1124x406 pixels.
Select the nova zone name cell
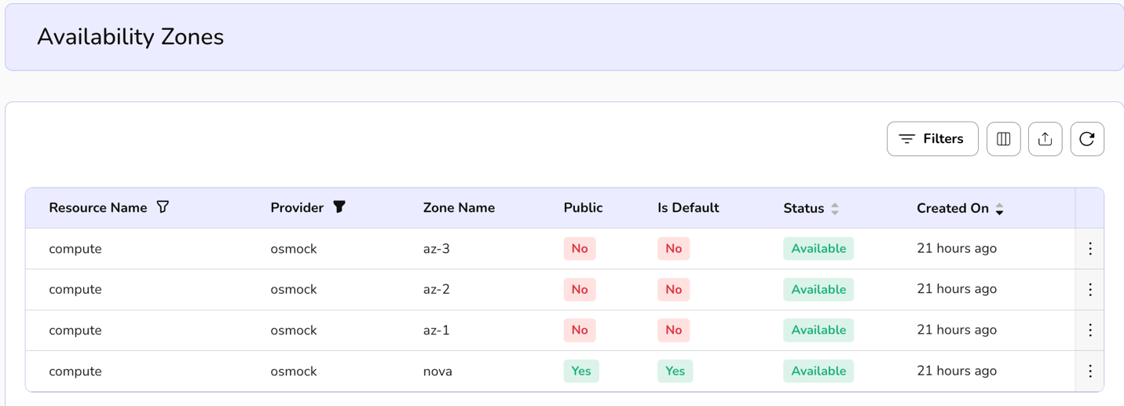[x=438, y=371]
